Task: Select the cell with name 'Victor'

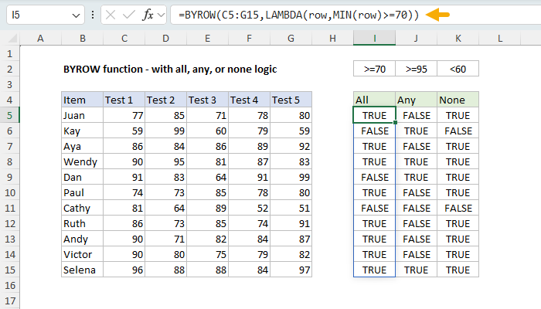Action: point(83,254)
